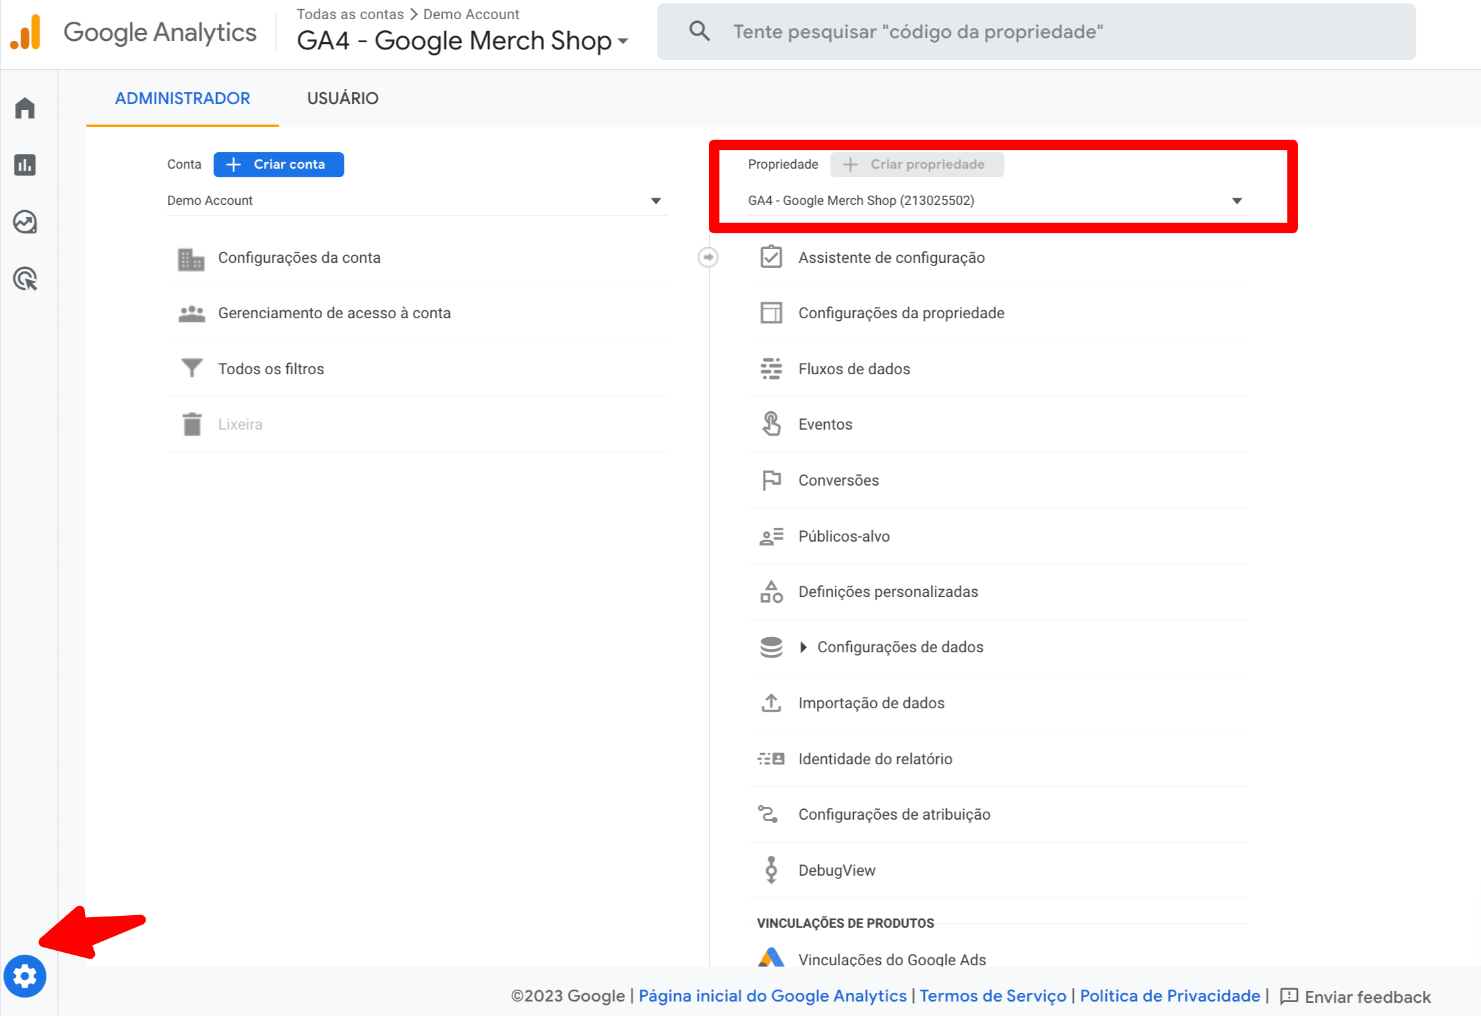Click the blue Admin gear icon
Viewport: 1481px width, 1016px height.
click(x=25, y=976)
